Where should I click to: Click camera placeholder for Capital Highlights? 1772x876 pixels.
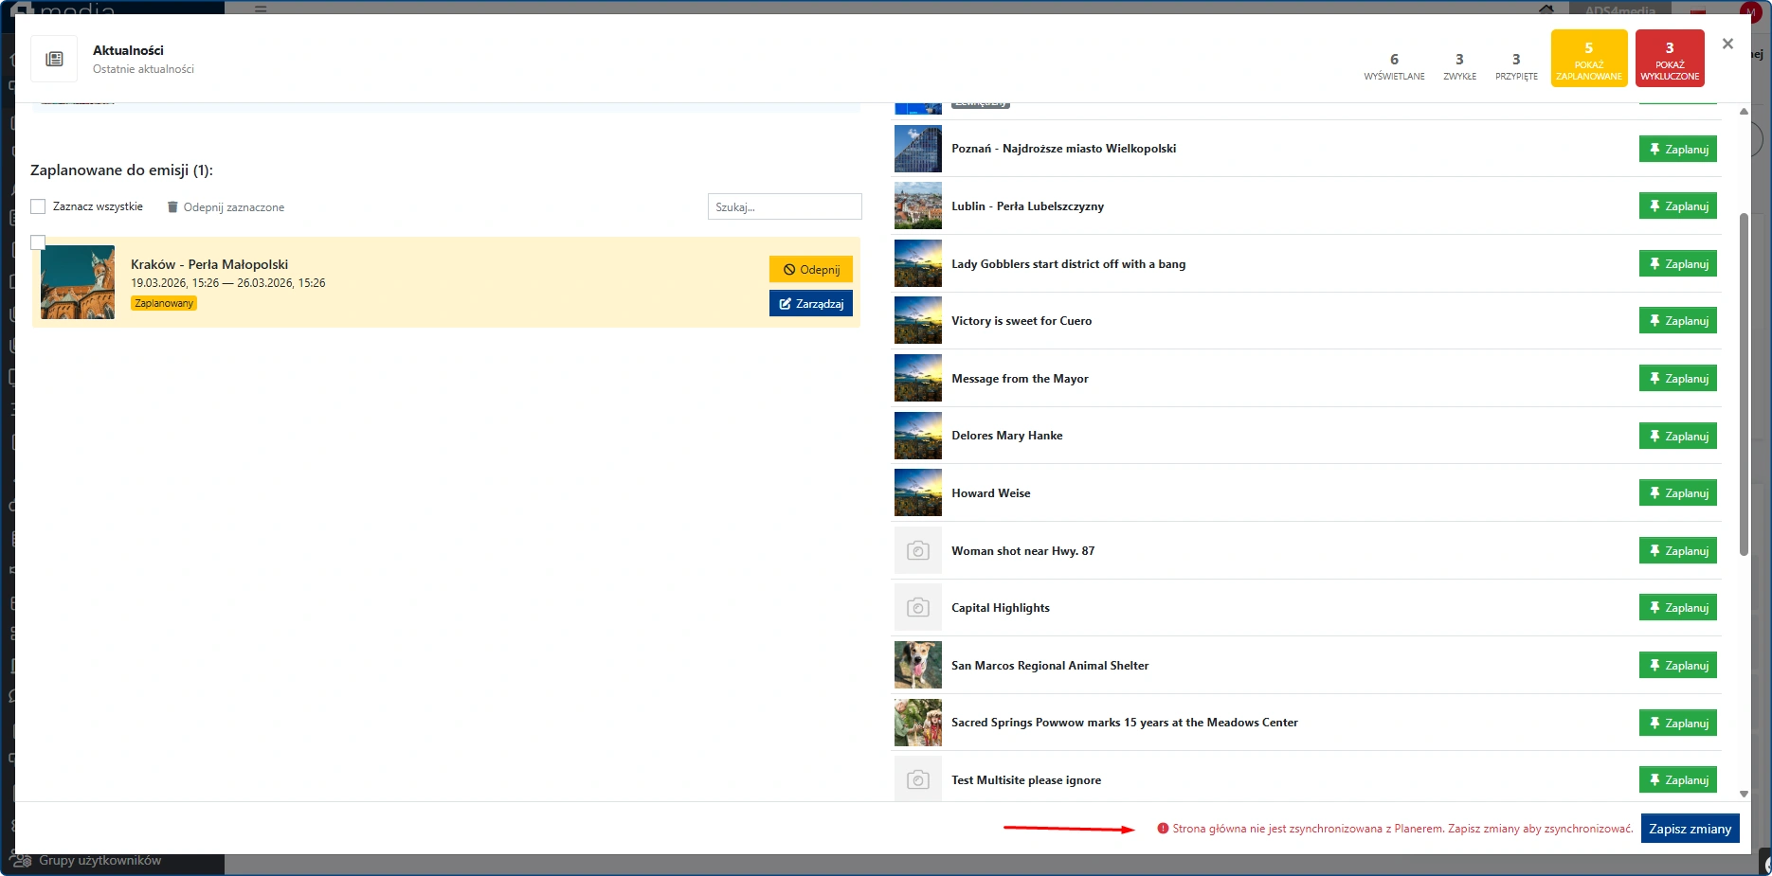tap(917, 608)
